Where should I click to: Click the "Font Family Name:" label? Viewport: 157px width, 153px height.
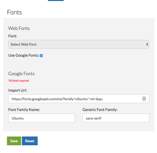pyautogui.click(x=24, y=110)
